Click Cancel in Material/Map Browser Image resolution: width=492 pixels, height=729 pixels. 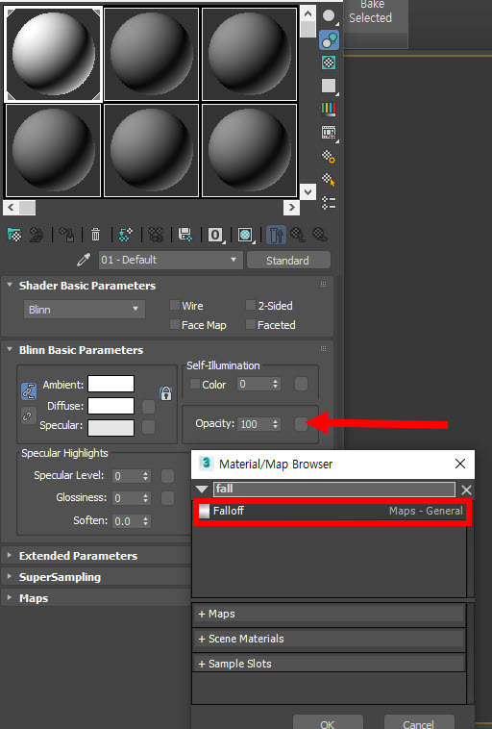pos(419,723)
